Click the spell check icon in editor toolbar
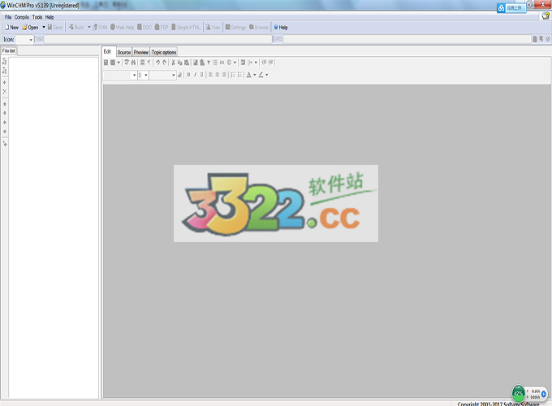Image resolution: width=552 pixels, height=406 pixels. pyautogui.click(x=127, y=63)
